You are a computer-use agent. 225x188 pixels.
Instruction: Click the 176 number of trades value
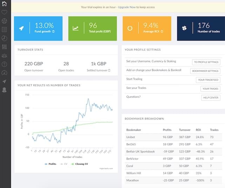(204, 26)
